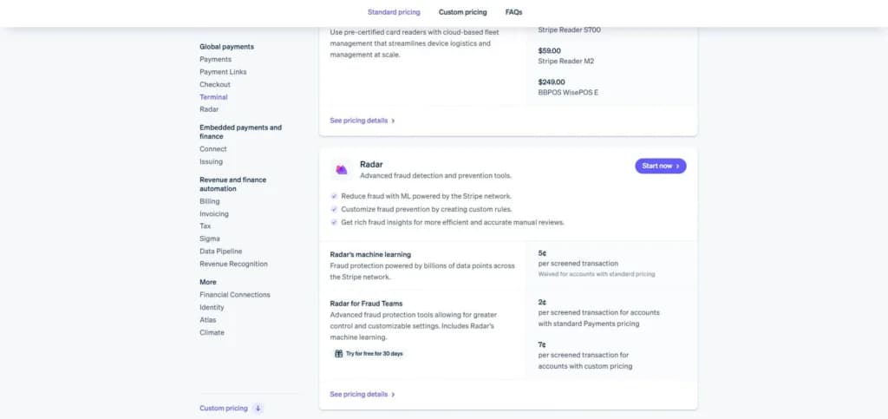
Task: Switch to the Standard pricing tab
Action: click(x=394, y=12)
